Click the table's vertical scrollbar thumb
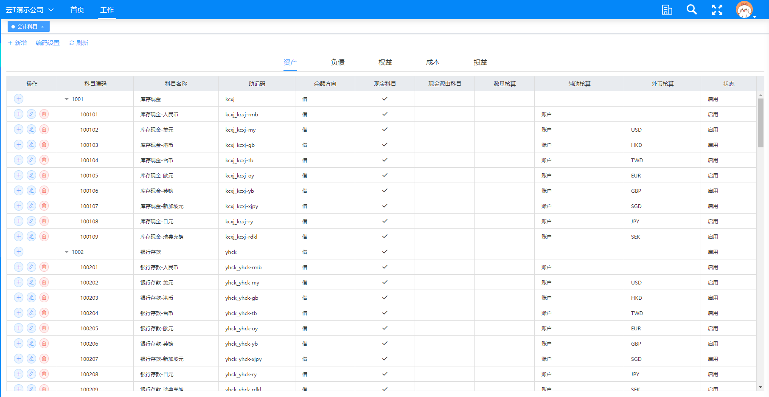Image resolution: width=769 pixels, height=397 pixels. [761, 123]
